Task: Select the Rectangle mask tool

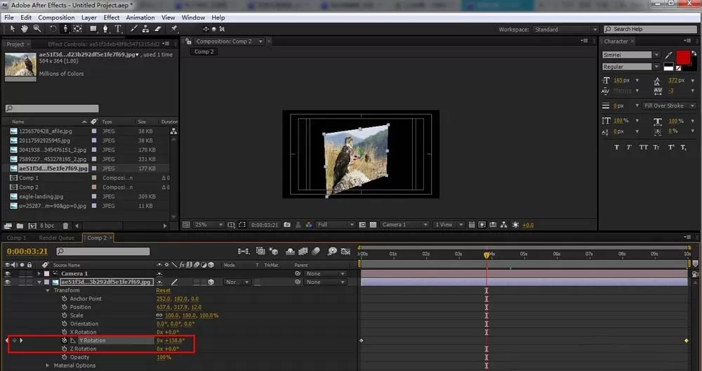Action: (93, 29)
